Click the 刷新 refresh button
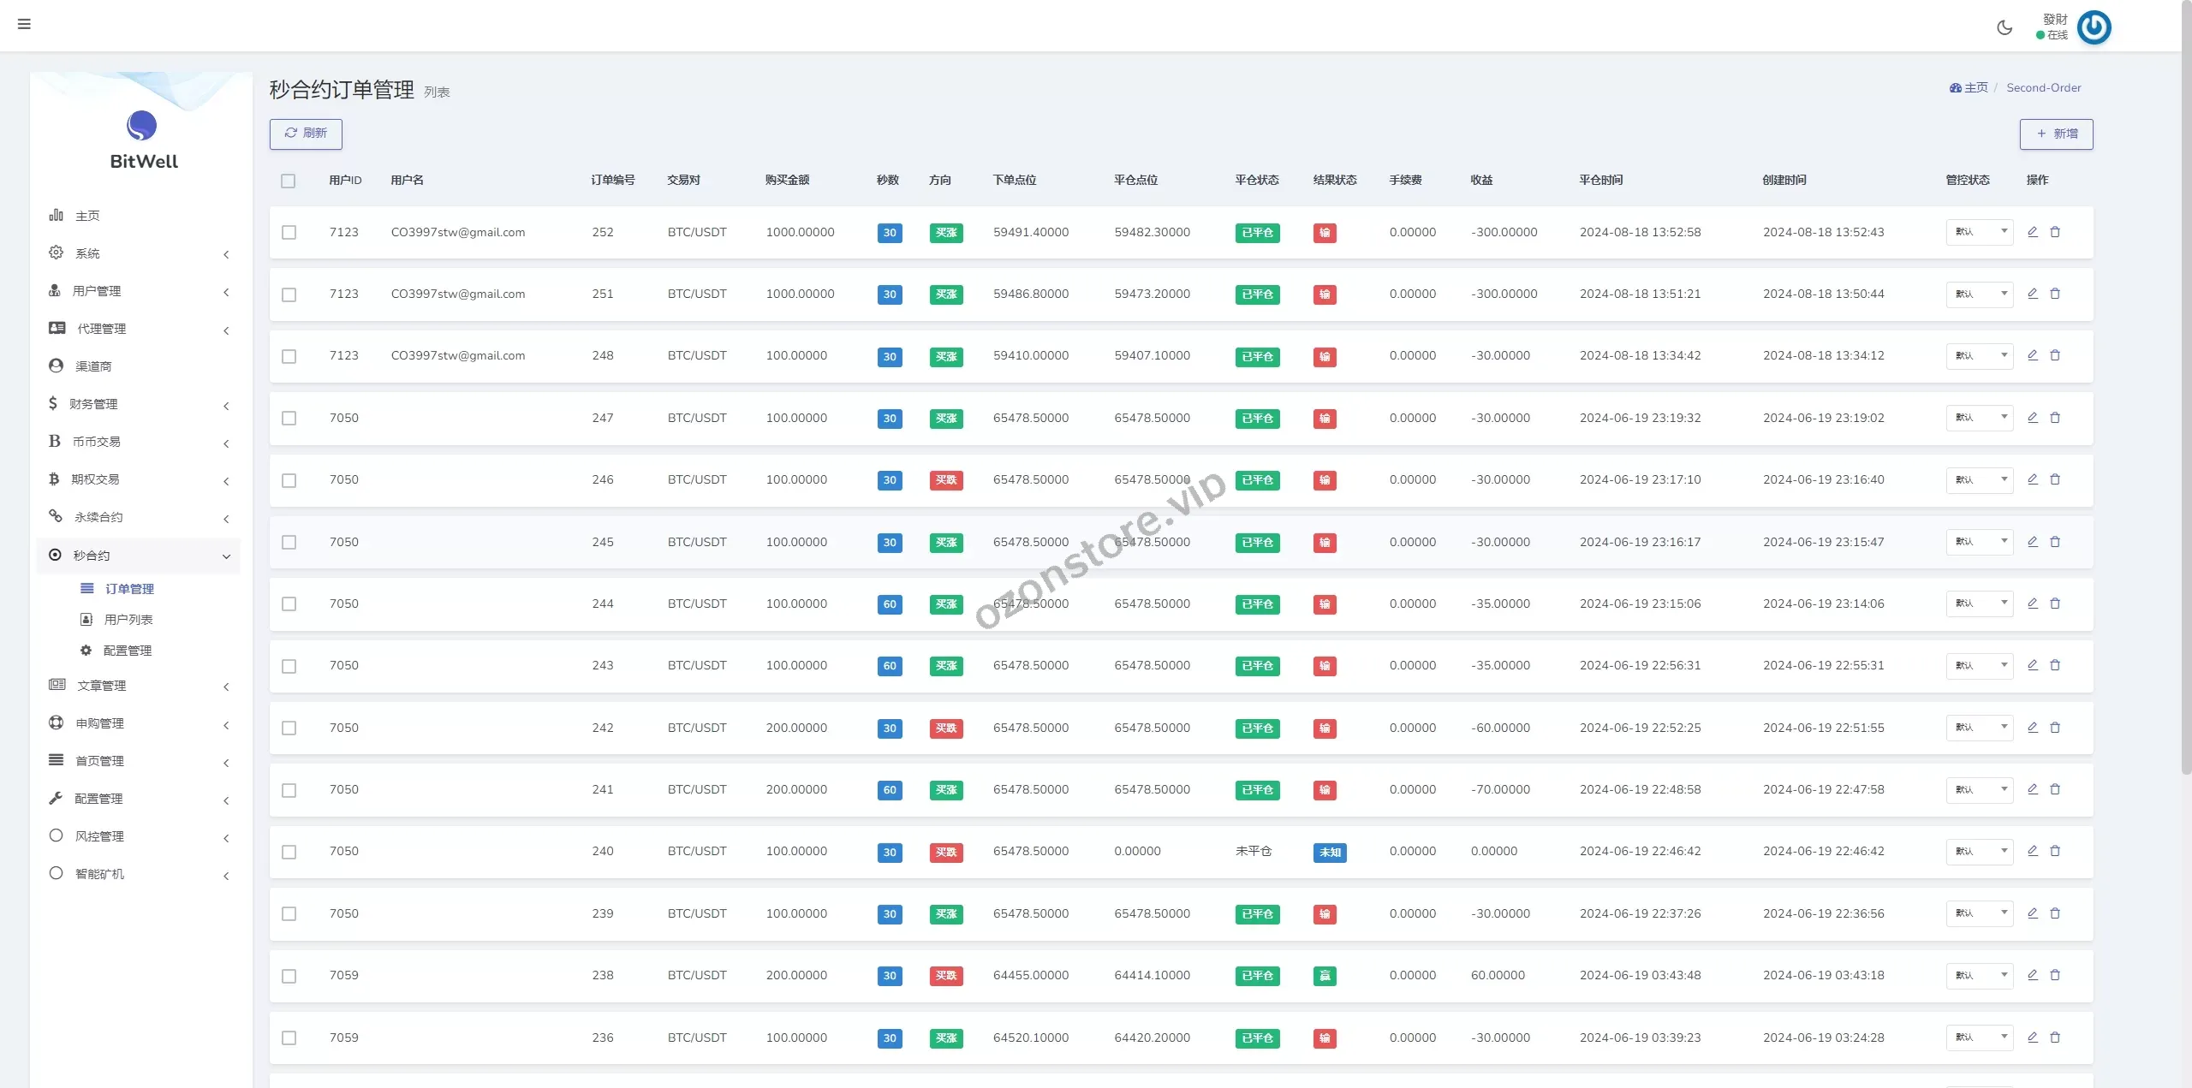 pos(306,134)
